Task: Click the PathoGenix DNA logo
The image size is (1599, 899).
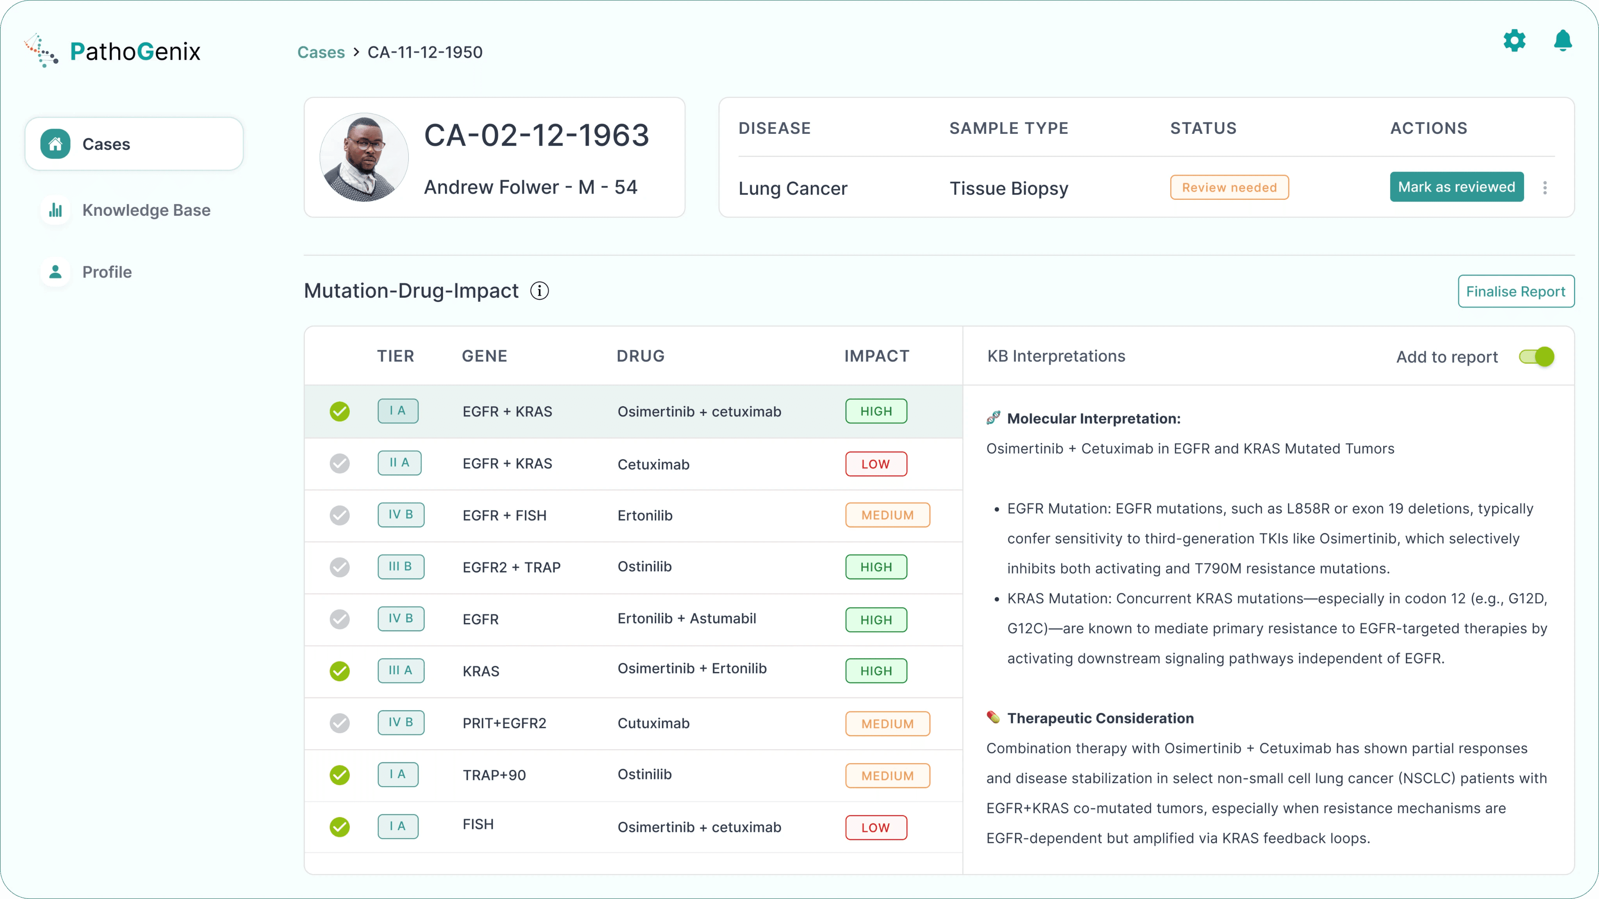Action: pos(42,51)
